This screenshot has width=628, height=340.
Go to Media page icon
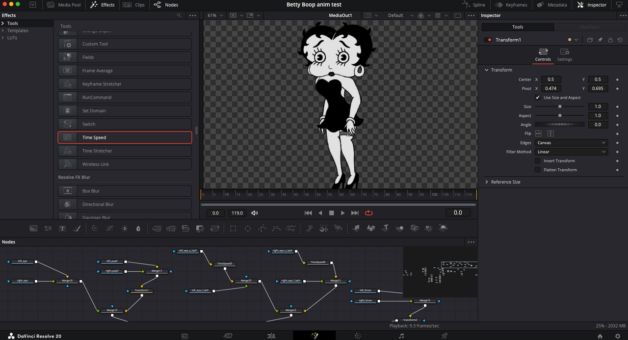click(184, 336)
